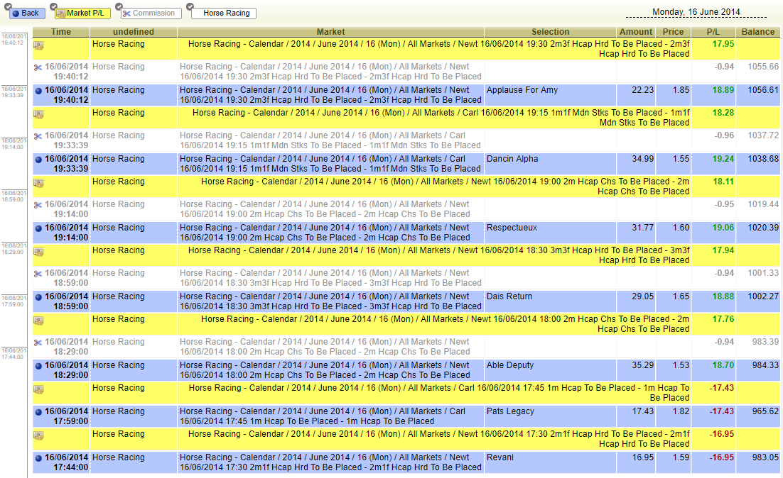Click the market P/L icon in the first yellow row
The width and height of the screenshot is (783, 478).
click(x=38, y=46)
